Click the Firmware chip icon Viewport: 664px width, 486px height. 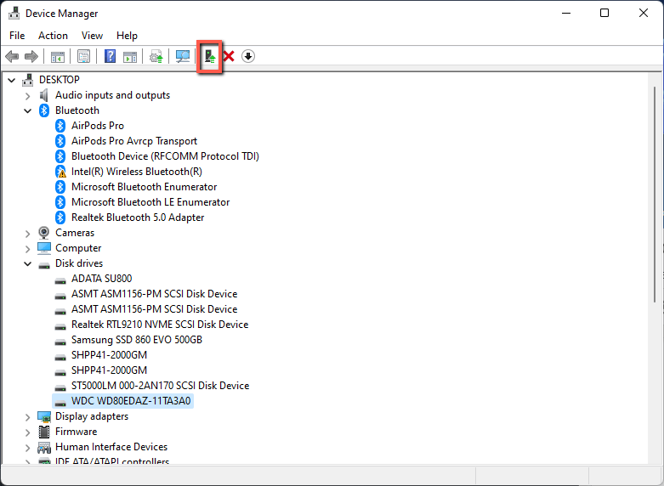pyautogui.click(x=44, y=432)
